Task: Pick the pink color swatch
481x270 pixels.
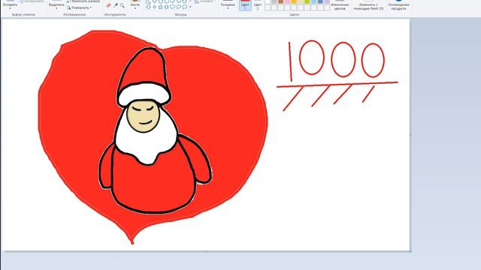Action: pyautogui.click(x=287, y=1)
